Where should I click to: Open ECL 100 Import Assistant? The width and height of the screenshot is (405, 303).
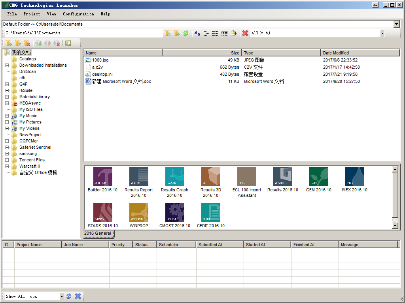[x=247, y=176]
